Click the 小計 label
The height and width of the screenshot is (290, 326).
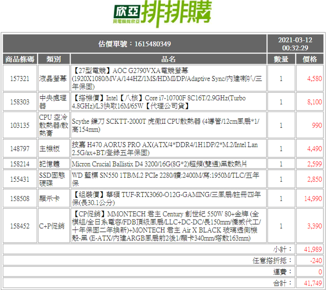[283, 249]
